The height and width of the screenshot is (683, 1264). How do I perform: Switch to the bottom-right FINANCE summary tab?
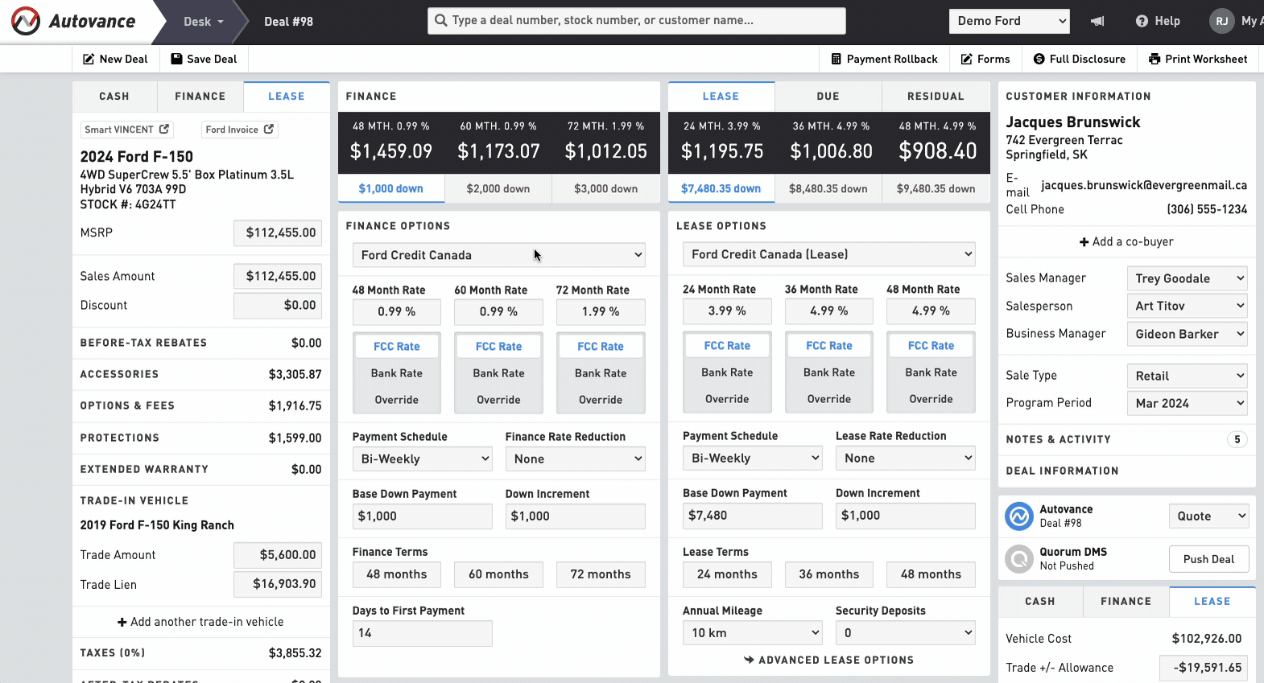[1126, 602]
